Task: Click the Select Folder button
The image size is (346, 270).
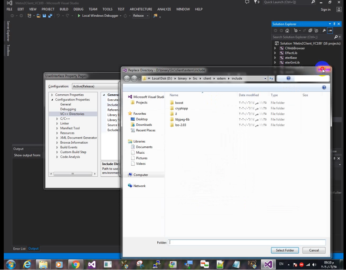Action: click(285, 251)
